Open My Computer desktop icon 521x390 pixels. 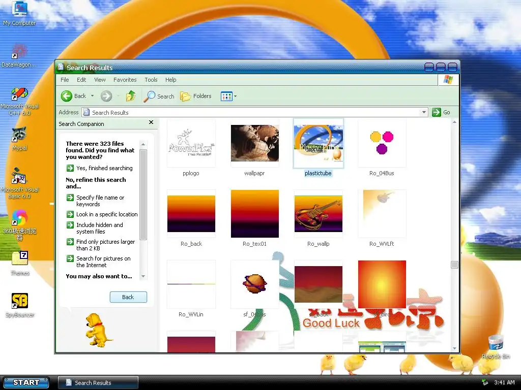(x=19, y=13)
